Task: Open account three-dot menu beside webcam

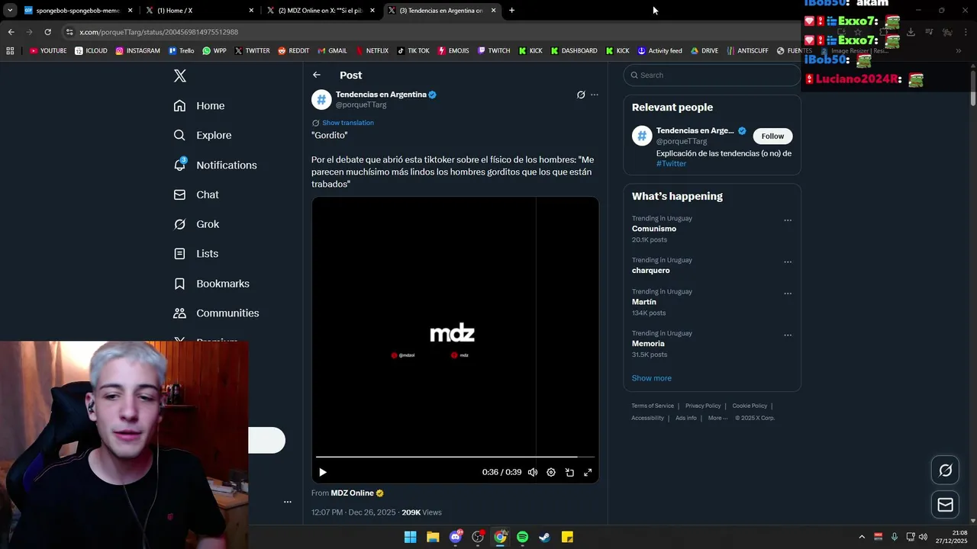Action: (x=288, y=502)
